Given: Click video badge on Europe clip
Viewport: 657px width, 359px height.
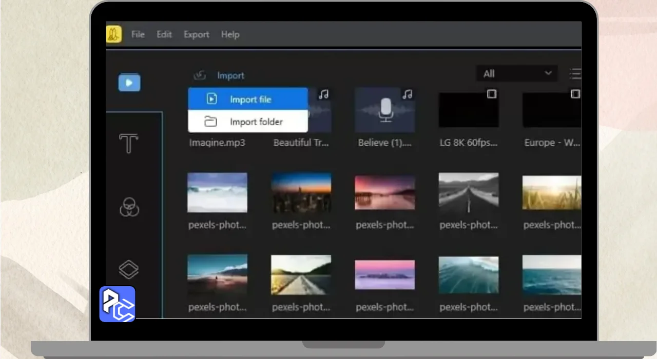Looking at the screenshot, I should pyautogui.click(x=575, y=94).
